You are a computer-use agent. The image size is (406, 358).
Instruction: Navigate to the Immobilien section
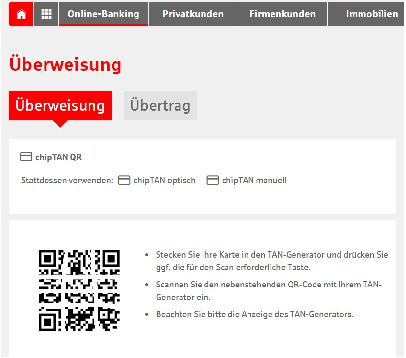point(372,14)
